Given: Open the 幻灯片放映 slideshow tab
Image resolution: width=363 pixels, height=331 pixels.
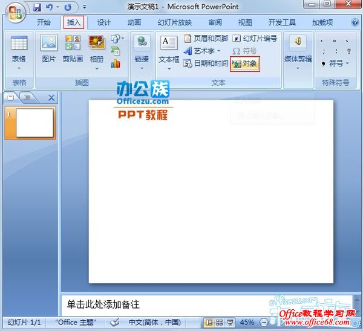Looking at the screenshot, I should tap(175, 23).
